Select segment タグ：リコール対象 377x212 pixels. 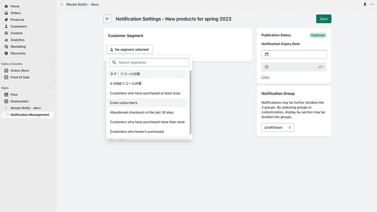tap(147, 74)
